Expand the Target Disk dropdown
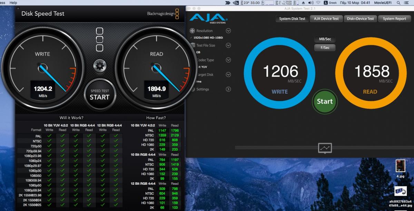 [x=228, y=75]
